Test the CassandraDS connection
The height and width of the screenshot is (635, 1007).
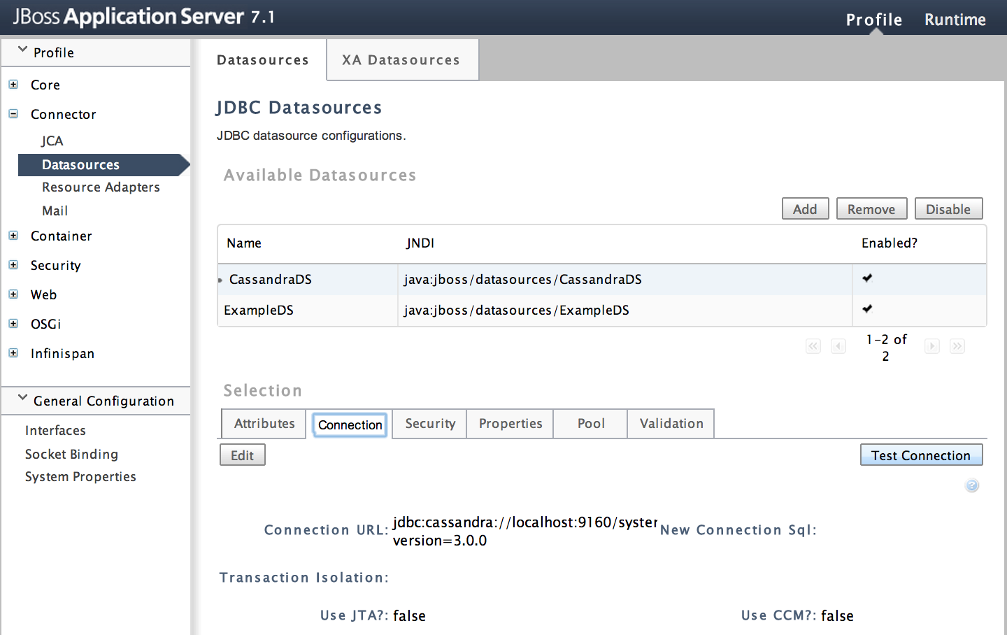[x=921, y=455]
